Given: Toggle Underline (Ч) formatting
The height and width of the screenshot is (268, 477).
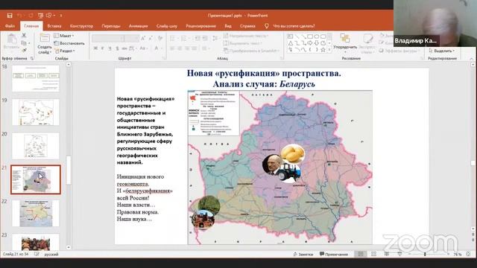Looking at the screenshot, I should (110, 48).
